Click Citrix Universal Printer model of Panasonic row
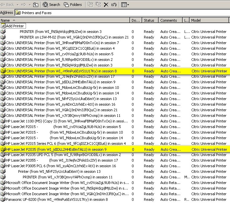The width and height of the screenshot is (230, 210). pos(209,199)
